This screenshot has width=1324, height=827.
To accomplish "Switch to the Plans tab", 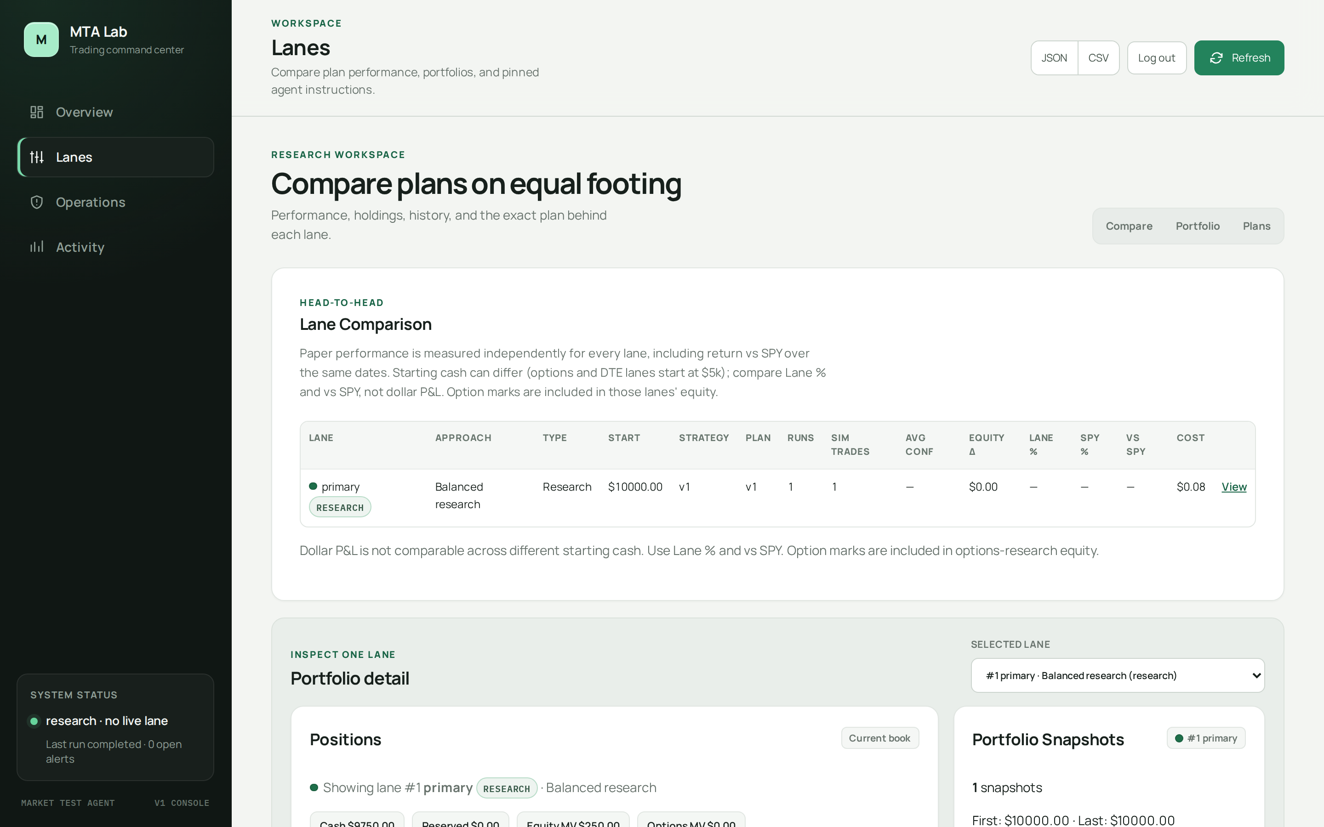I will tap(1256, 226).
